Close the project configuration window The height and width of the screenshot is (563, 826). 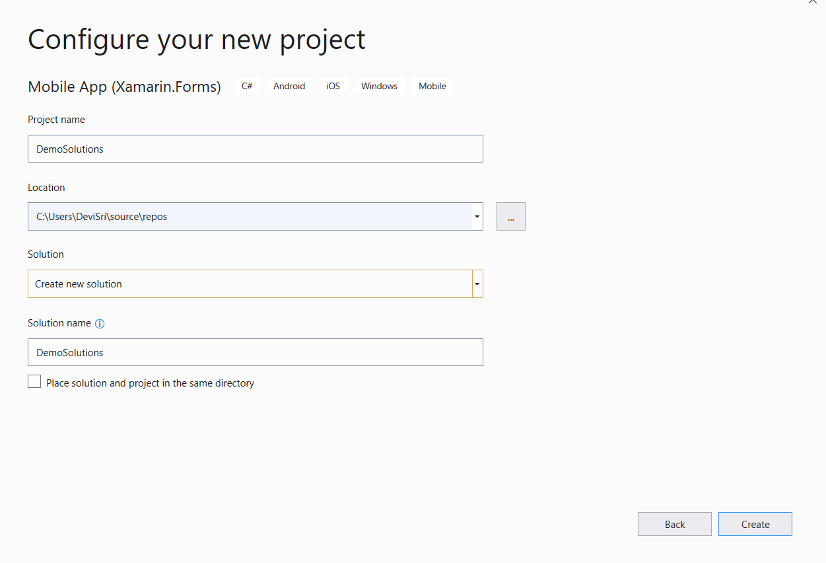point(813,2)
